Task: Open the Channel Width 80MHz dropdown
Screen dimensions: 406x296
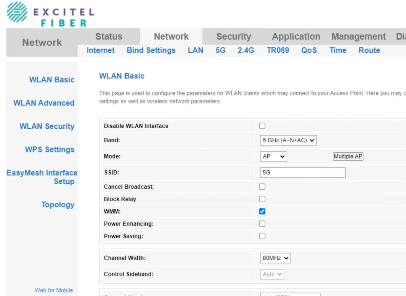Action: tap(275, 258)
